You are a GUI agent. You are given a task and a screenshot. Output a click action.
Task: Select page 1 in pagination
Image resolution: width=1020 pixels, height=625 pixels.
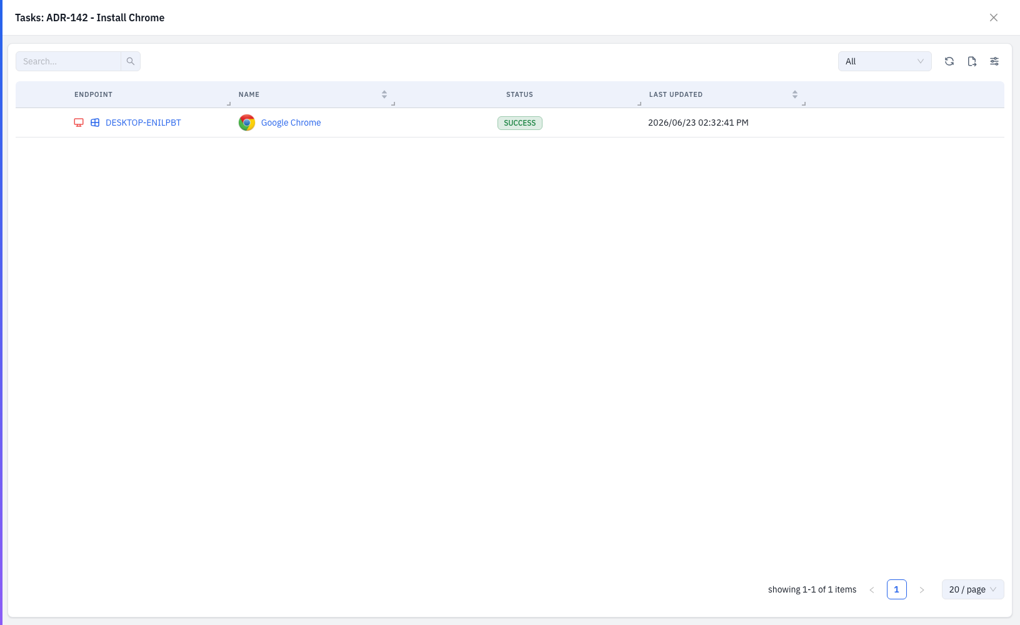897,589
